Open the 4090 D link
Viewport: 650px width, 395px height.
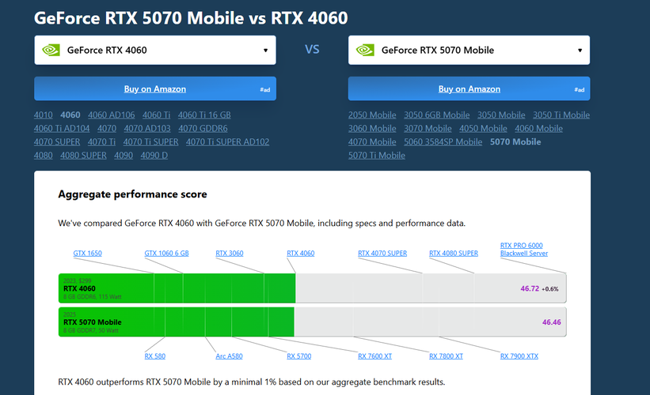154,155
